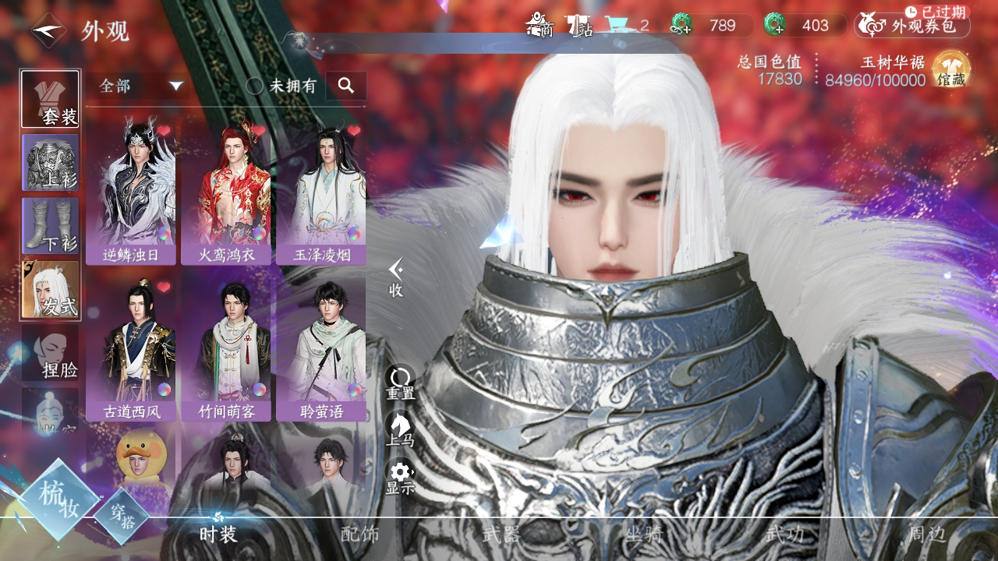The width and height of the screenshot is (998, 561).
Task: Open the 外观券包 coupon pouch
Action: (x=911, y=26)
